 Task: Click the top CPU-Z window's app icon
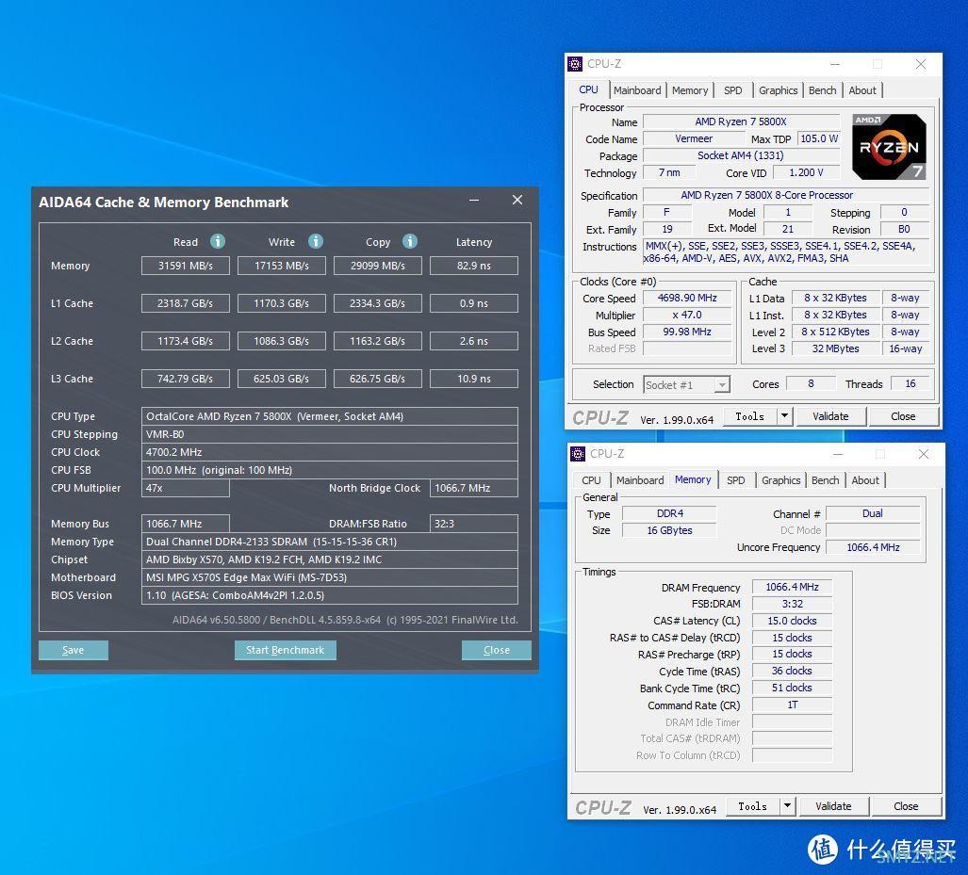click(575, 63)
